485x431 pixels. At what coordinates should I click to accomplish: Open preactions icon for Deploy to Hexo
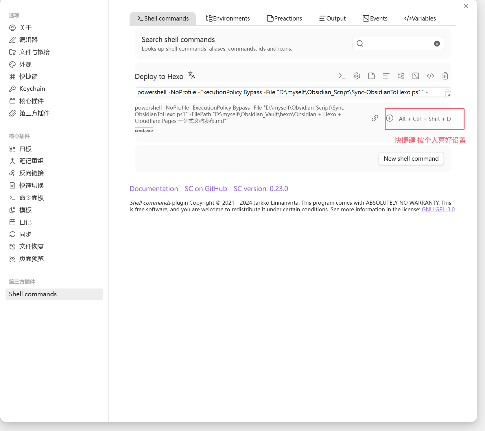click(371, 76)
